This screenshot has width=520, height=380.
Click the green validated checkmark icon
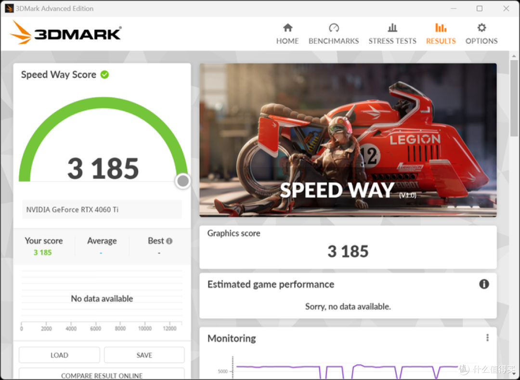[x=104, y=75]
